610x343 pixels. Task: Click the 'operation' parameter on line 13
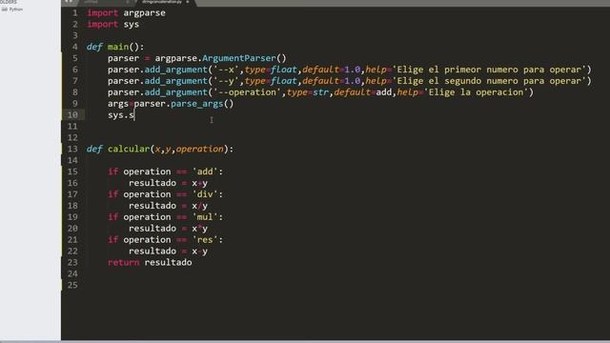coord(199,149)
